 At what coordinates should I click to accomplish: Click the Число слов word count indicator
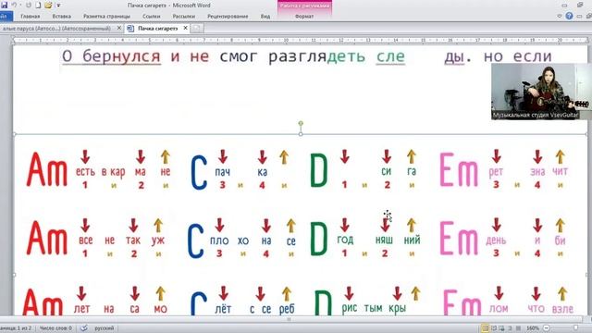[55, 328]
